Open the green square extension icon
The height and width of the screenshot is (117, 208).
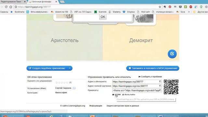pyautogui.click(x=186, y=7)
